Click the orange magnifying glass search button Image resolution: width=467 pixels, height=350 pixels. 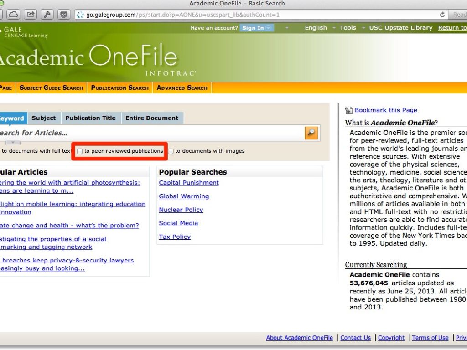311,133
